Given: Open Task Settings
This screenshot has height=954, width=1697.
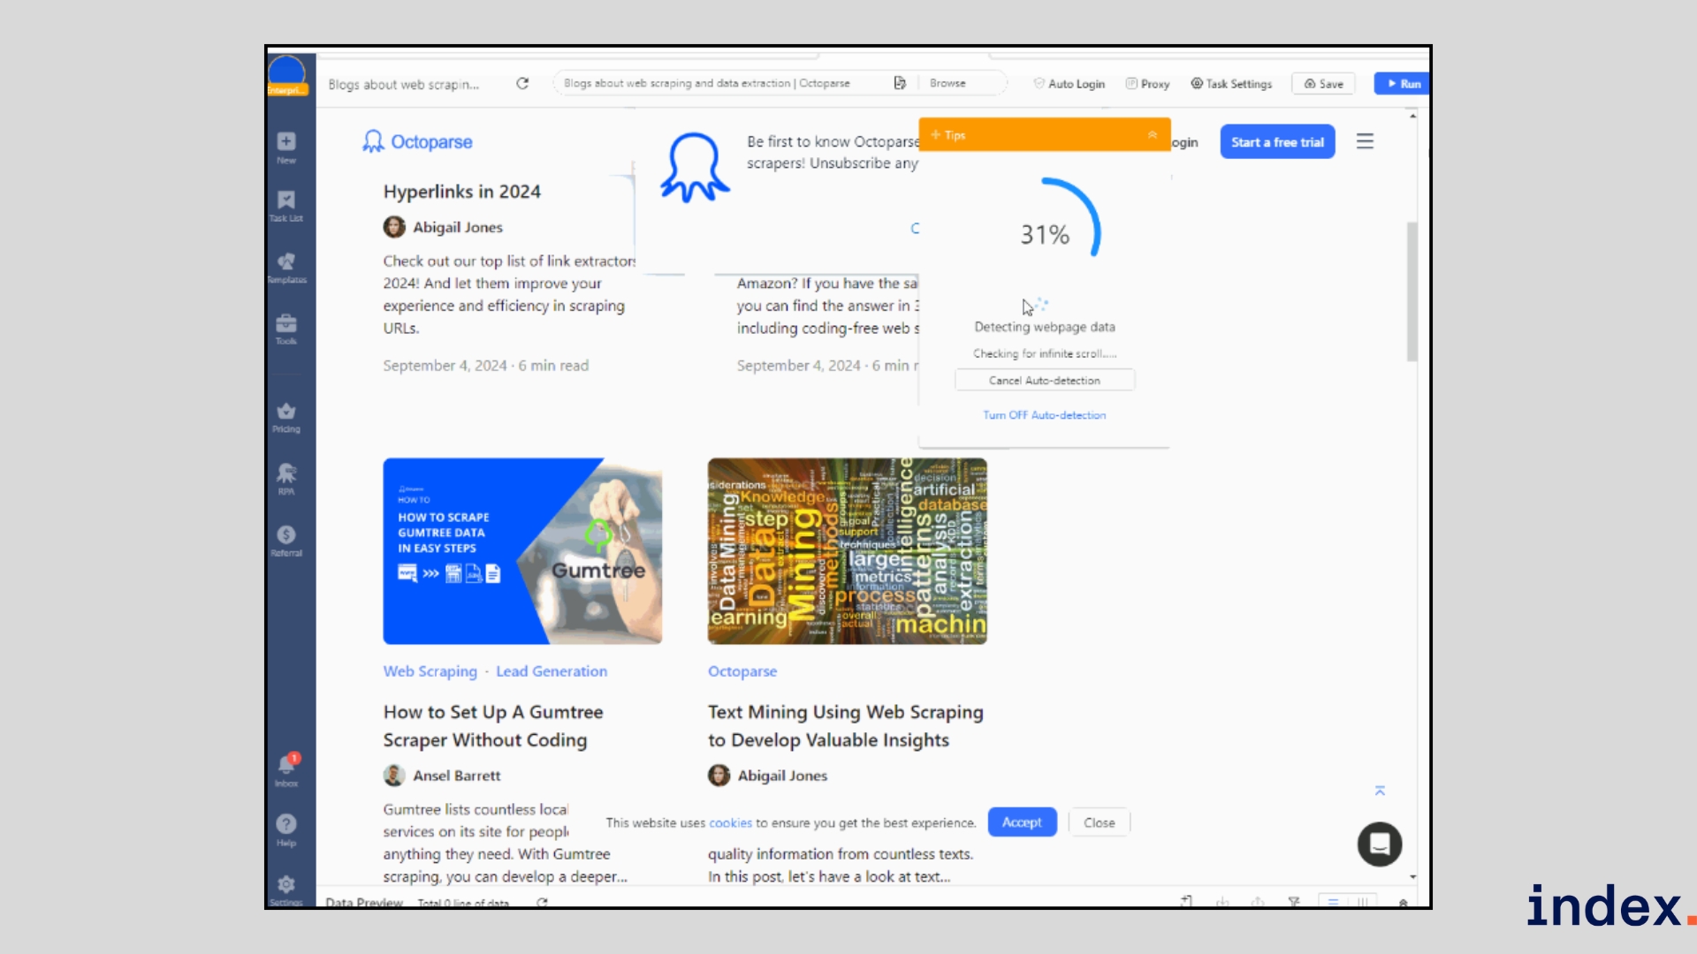Looking at the screenshot, I should (x=1231, y=84).
